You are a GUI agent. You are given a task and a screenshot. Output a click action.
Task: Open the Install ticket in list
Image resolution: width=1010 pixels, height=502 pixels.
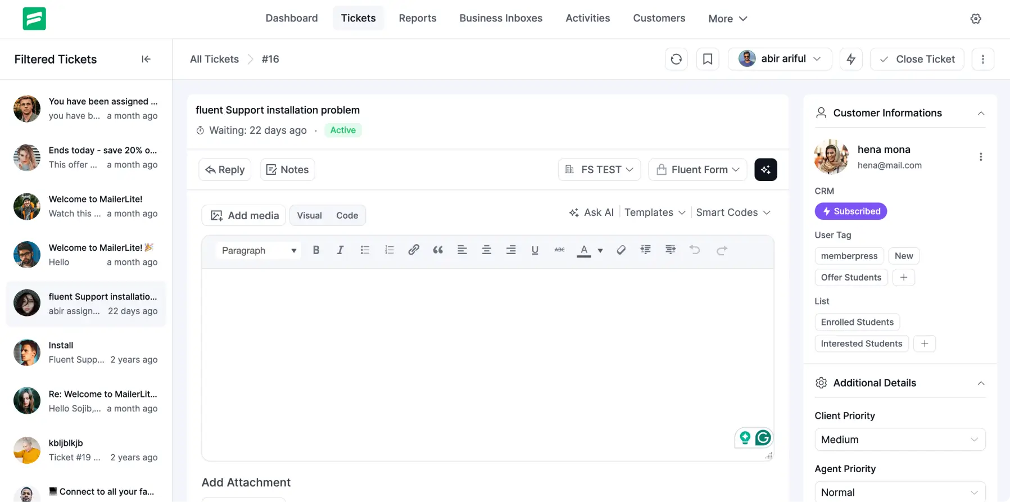[86, 352]
